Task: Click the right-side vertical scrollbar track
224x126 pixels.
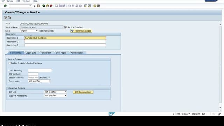Action: pos(220,64)
